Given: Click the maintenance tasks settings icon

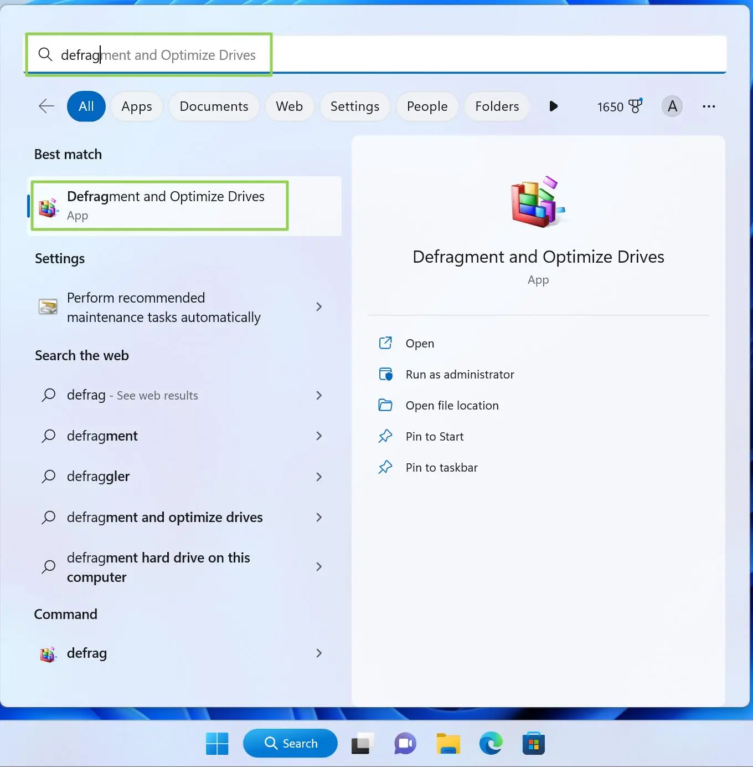Looking at the screenshot, I should point(48,306).
